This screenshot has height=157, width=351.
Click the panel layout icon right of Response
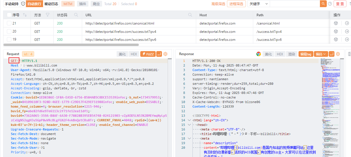[350, 54]
